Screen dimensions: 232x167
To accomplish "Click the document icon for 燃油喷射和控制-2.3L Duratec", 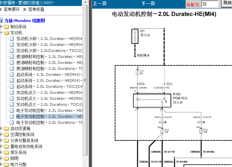I will 12,57.
